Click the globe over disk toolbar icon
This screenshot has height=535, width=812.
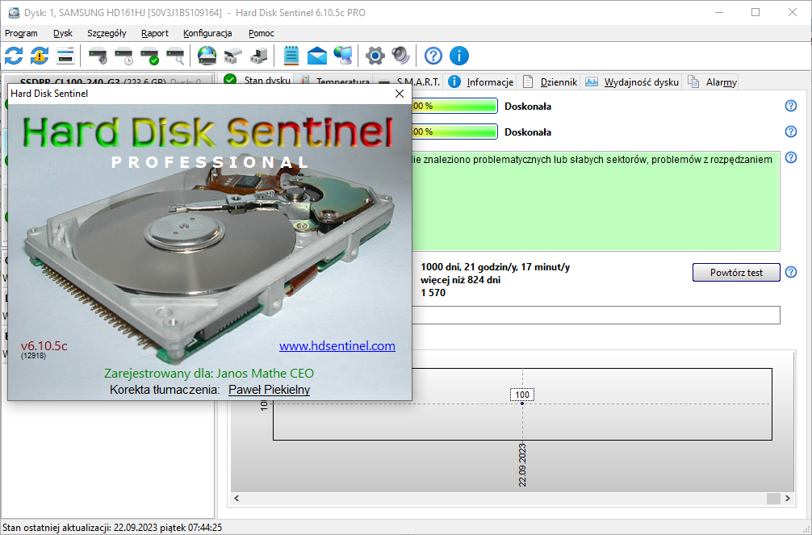pos(207,56)
